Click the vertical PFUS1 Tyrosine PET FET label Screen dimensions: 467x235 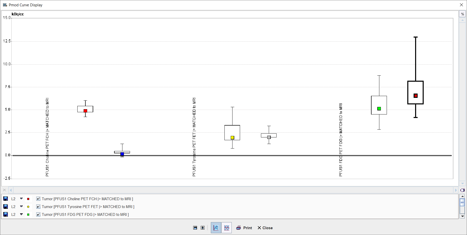point(194,137)
